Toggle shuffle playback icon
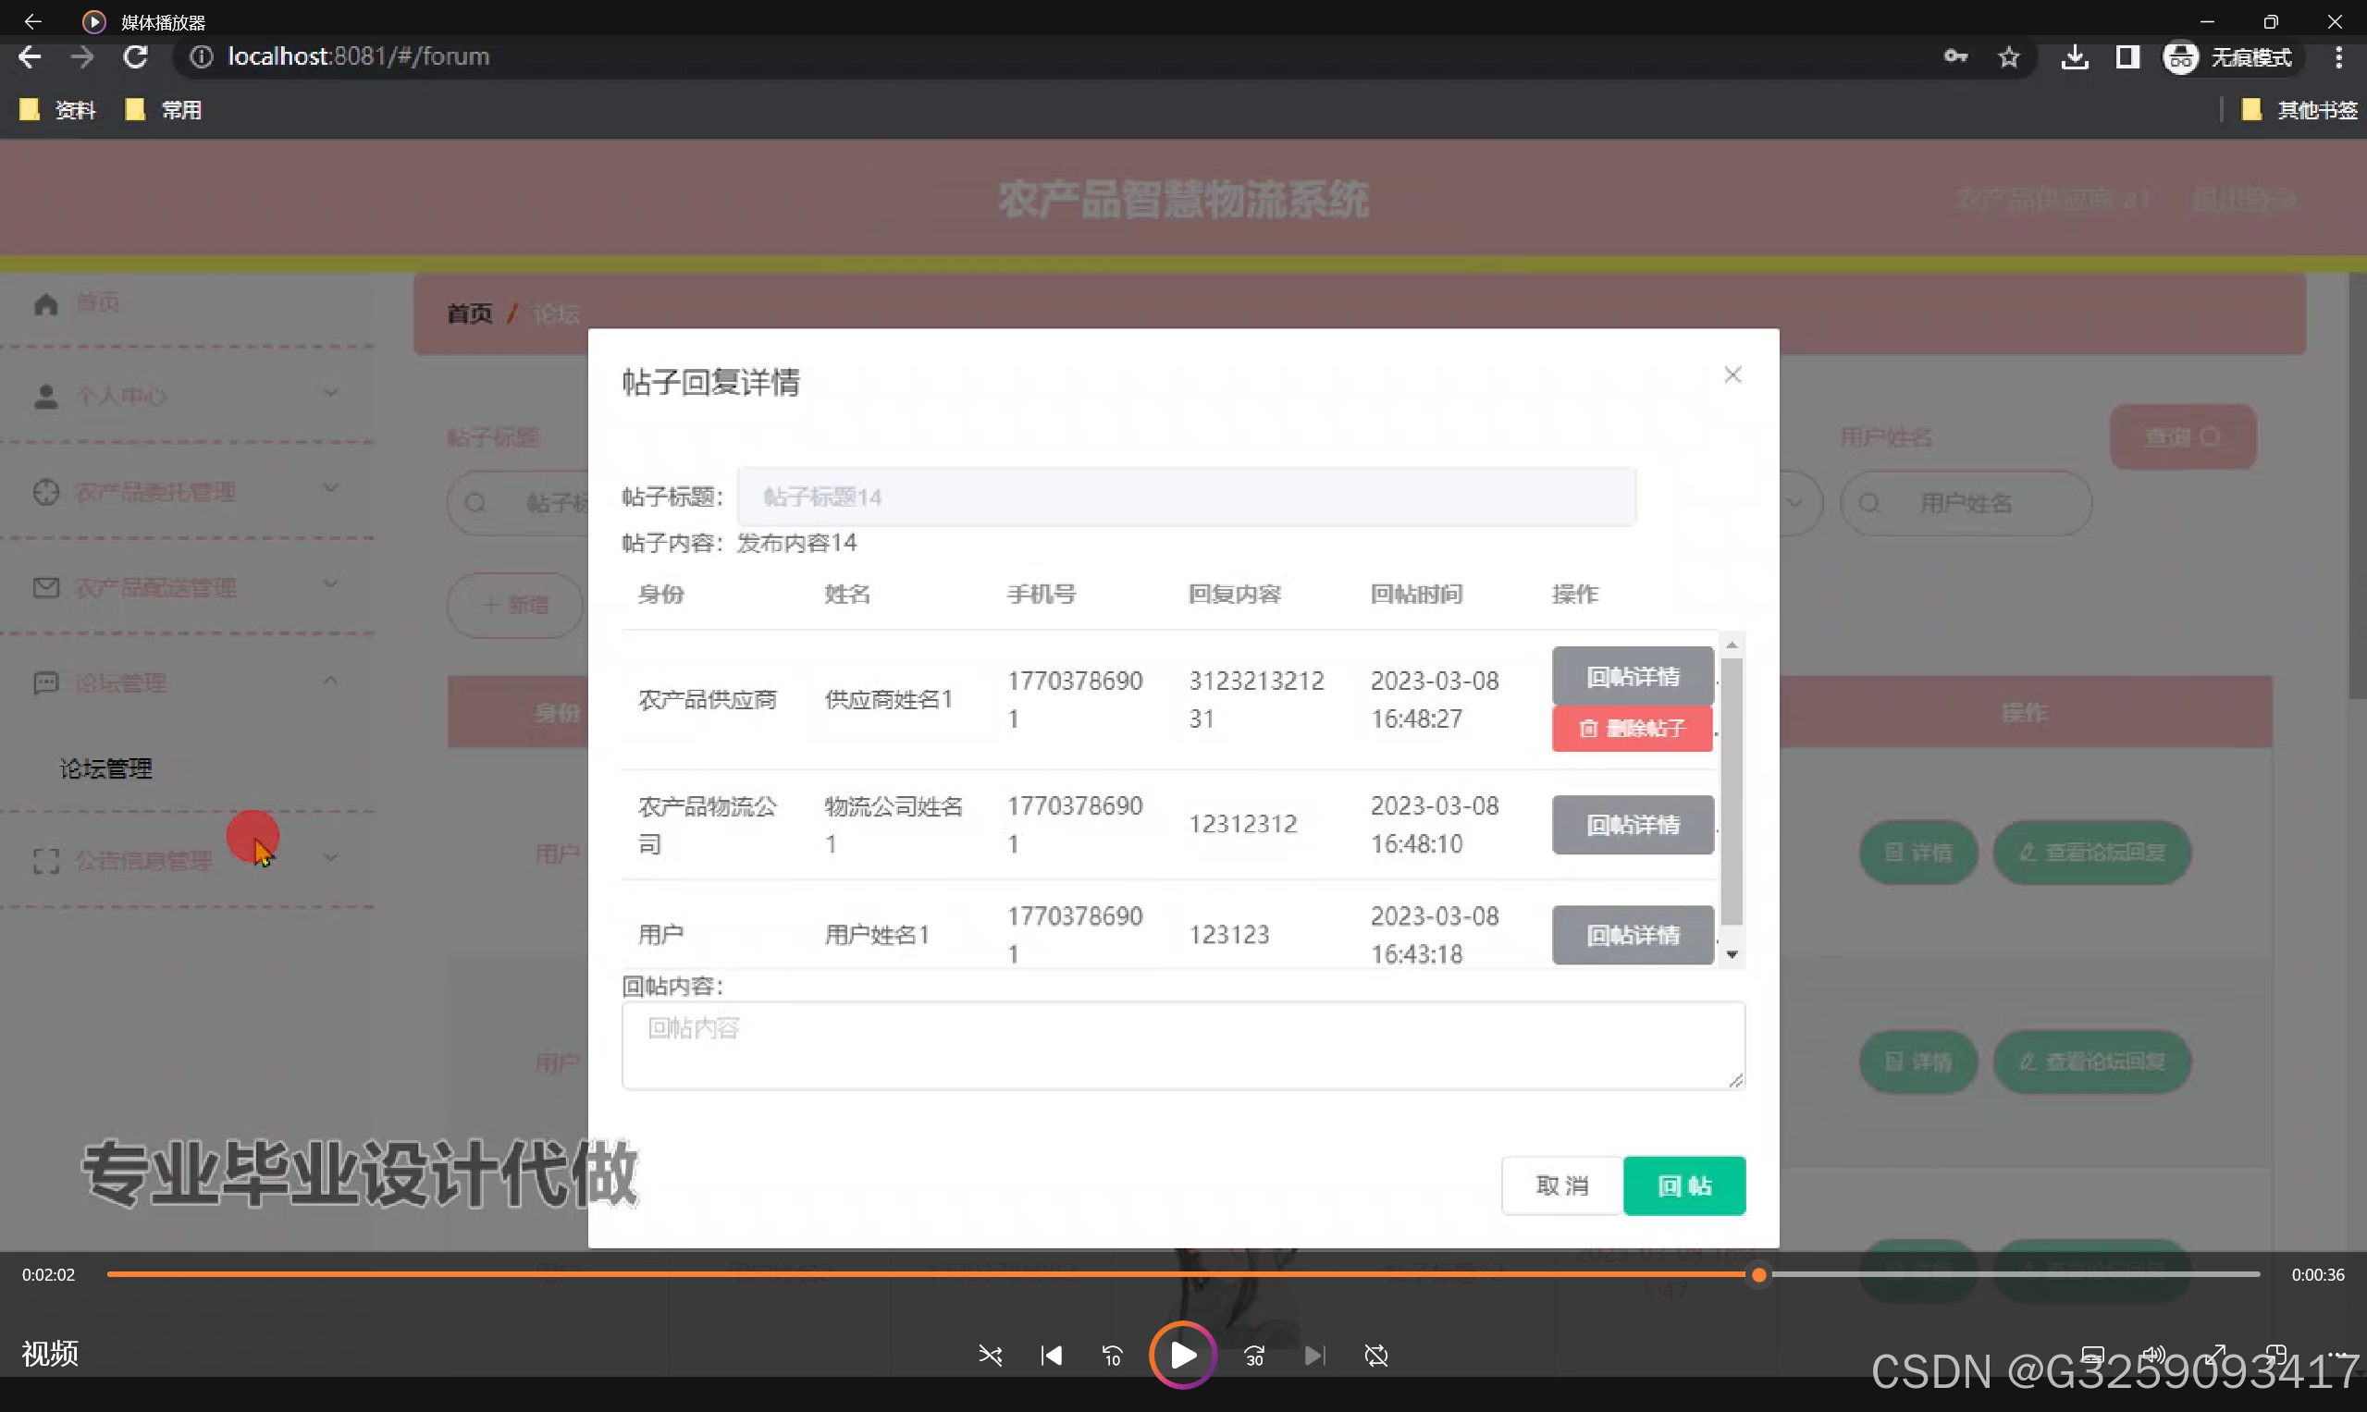The image size is (2367, 1412). tap(990, 1355)
